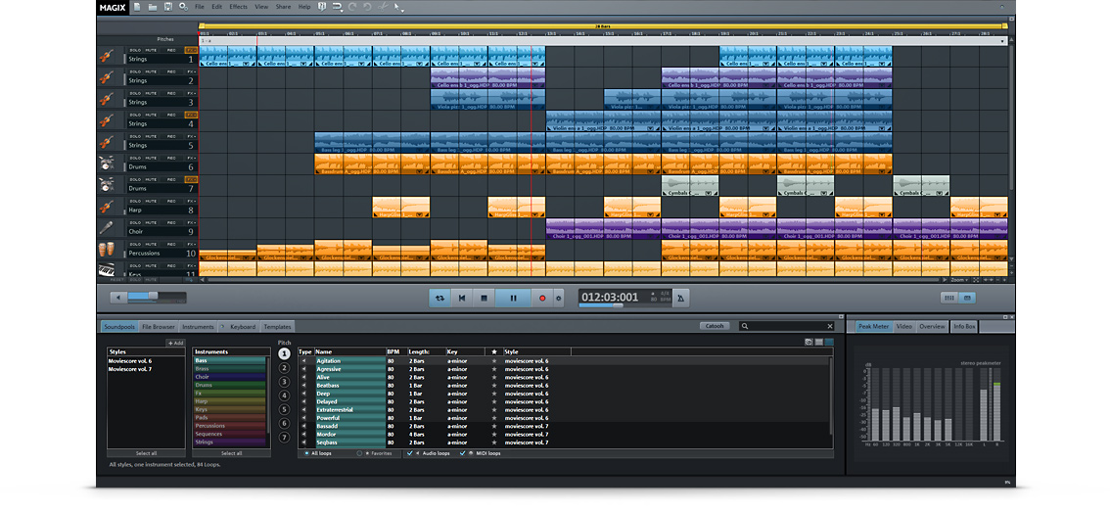Open the Share menu
The width and height of the screenshot is (1110, 513).
(x=283, y=7)
